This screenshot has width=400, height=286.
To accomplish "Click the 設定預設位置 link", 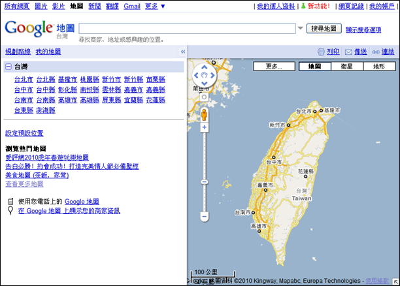I will coord(24,133).
